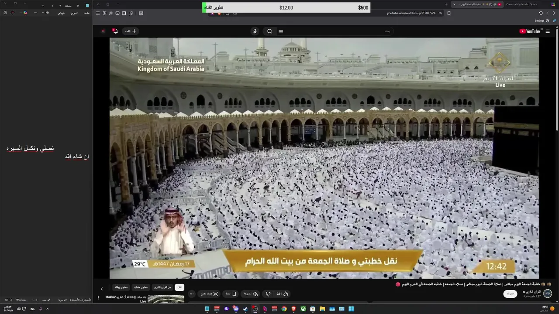The width and height of the screenshot is (559, 314).
Task: Open the H1 heading dropdown in notepad
Action: click(46, 13)
